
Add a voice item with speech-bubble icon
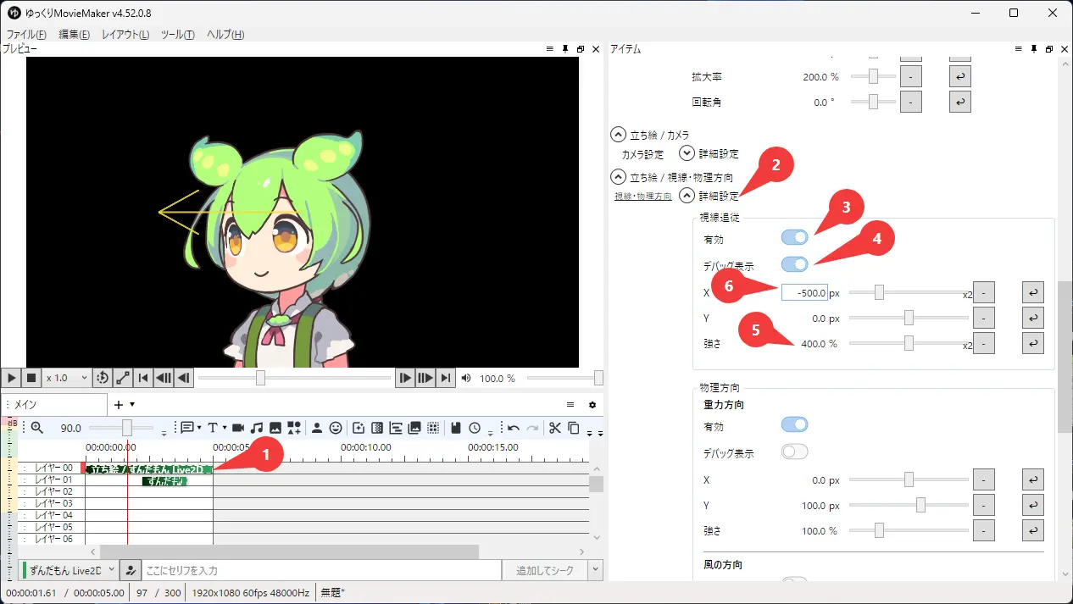pyautogui.click(x=186, y=428)
